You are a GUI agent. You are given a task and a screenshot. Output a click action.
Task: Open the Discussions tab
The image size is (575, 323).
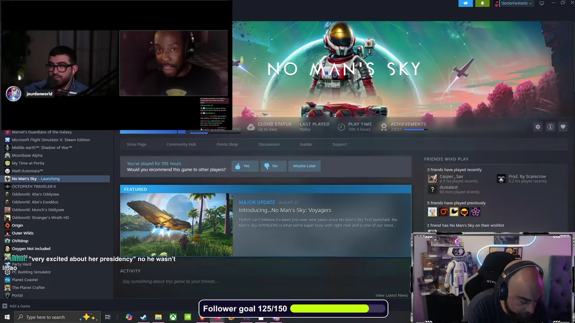269,144
